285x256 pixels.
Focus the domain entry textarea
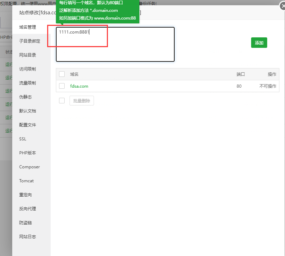[x=115, y=44]
